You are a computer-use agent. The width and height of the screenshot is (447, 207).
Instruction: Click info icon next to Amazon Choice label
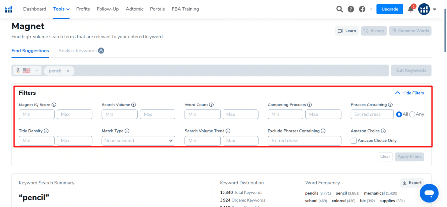[x=383, y=131]
